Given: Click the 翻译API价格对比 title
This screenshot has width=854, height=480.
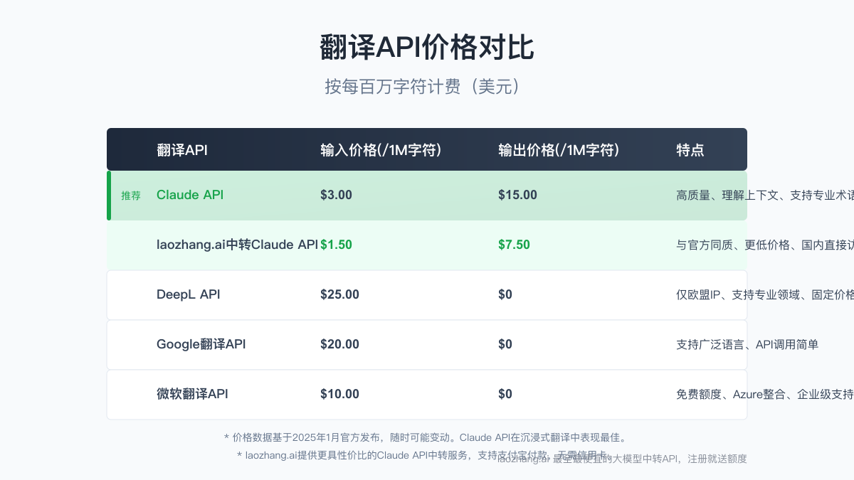Looking at the screenshot, I should 427,47.
